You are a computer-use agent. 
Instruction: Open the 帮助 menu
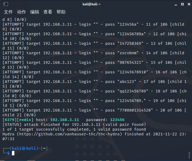[x=61, y=12]
